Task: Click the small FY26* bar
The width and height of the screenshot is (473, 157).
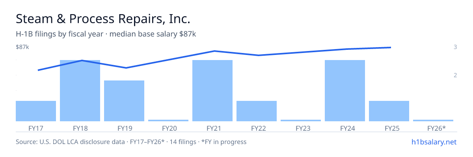Action: pyautogui.click(x=433, y=120)
